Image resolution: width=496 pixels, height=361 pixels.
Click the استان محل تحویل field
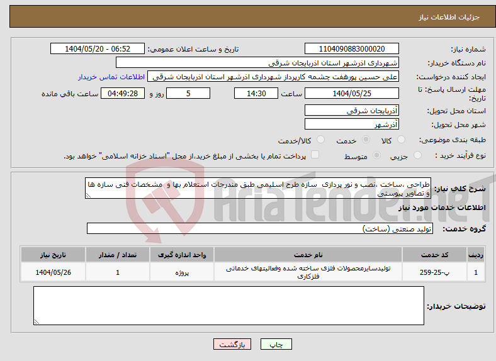point(352,110)
